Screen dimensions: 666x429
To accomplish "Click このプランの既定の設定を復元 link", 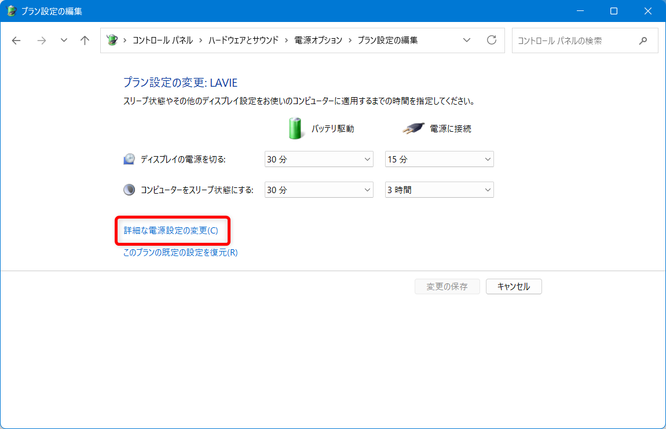I will click(180, 252).
